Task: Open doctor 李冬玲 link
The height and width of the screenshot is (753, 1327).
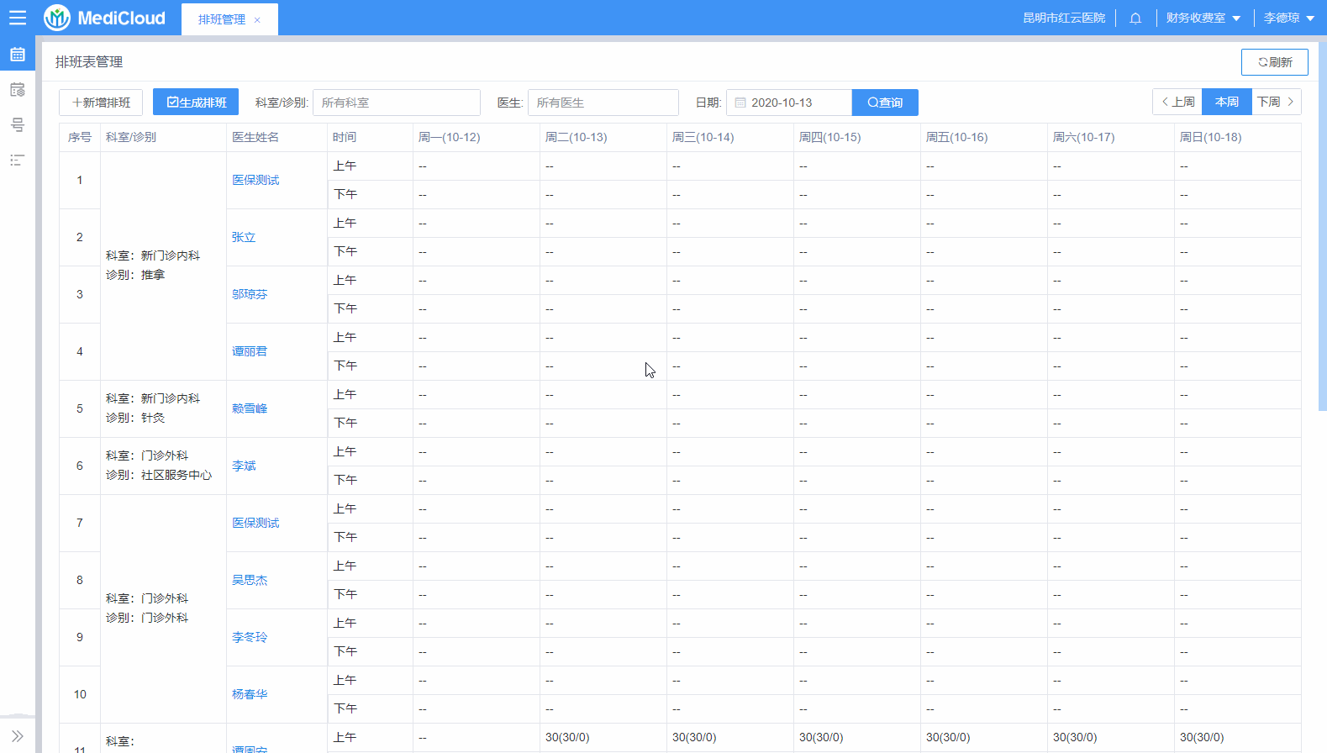Action: 250,637
